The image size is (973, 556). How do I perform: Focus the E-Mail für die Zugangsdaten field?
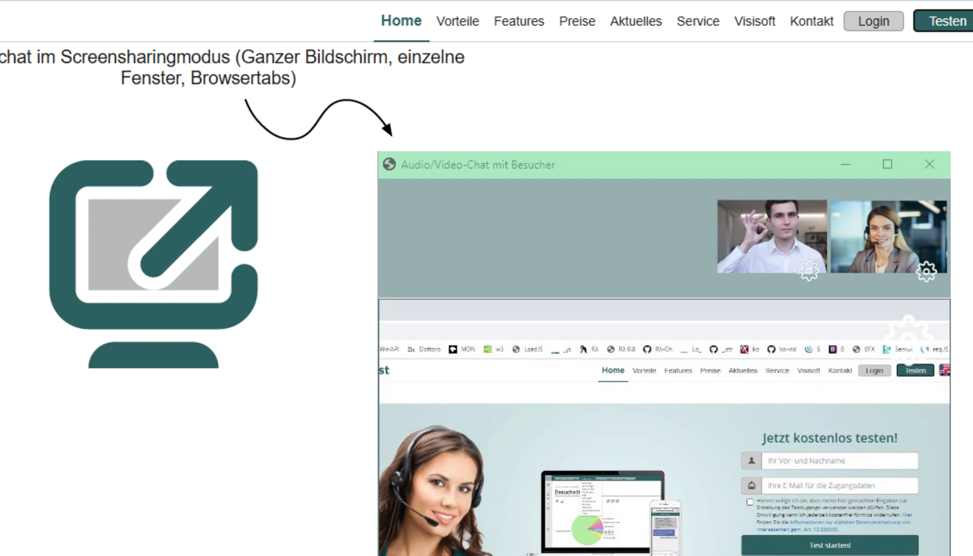point(839,485)
